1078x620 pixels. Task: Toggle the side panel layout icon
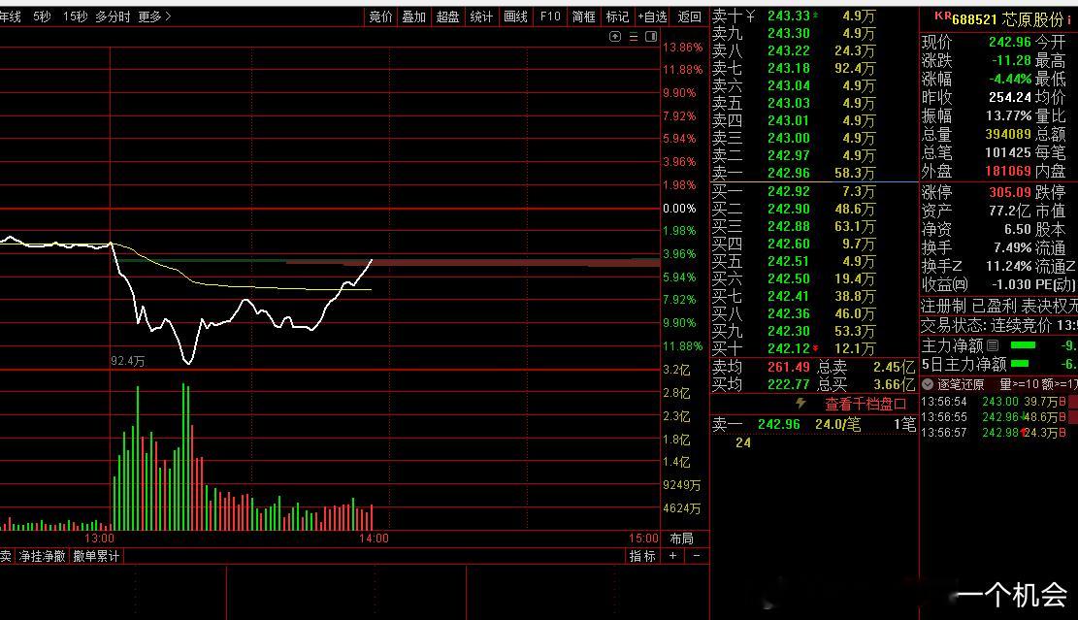click(651, 37)
